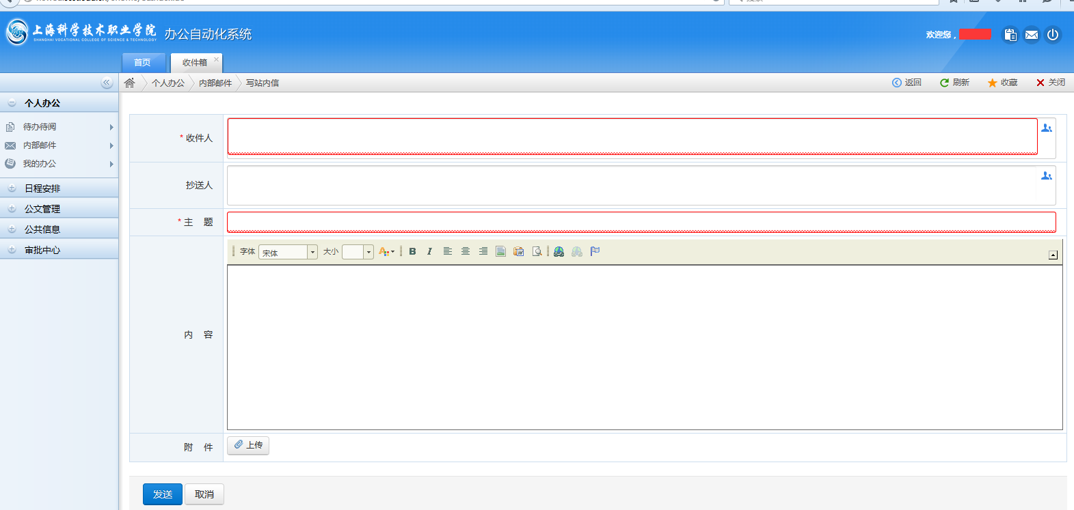This screenshot has width=1074, height=510.
Task: Insert a hyperlink via the globe icon
Action: (x=559, y=252)
